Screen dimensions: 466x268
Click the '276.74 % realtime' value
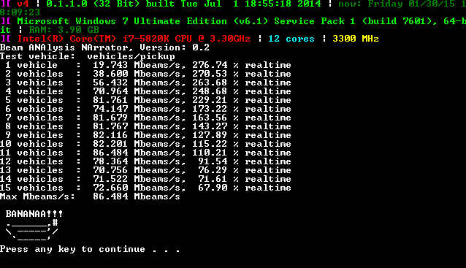coord(242,65)
